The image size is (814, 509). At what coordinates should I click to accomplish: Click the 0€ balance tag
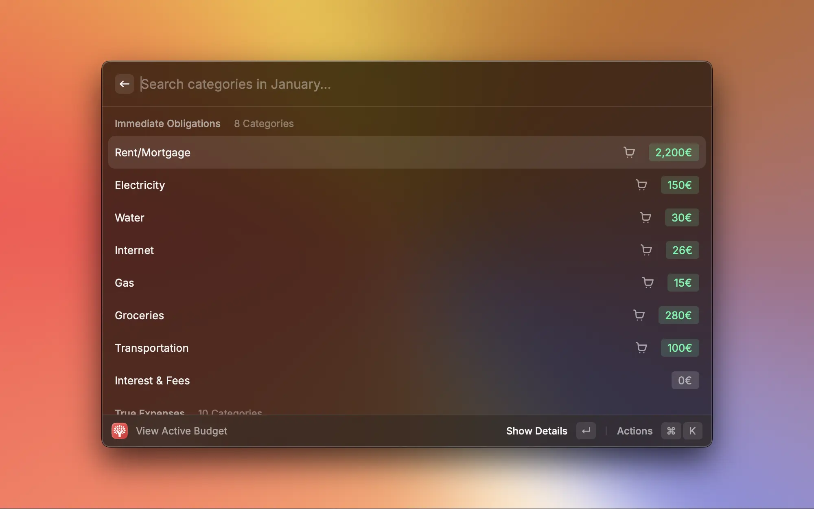685,380
